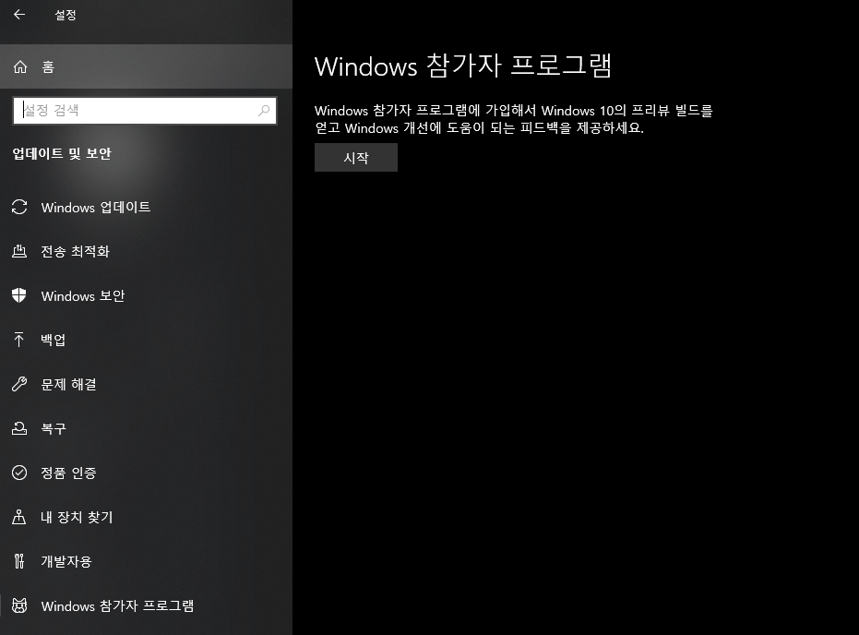Click the 업데이트 및 보안 heading

62,153
